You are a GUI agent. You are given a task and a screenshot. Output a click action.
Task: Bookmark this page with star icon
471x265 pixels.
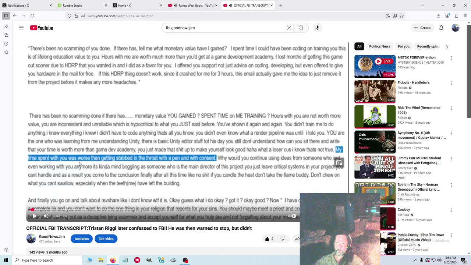(x=401, y=16)
